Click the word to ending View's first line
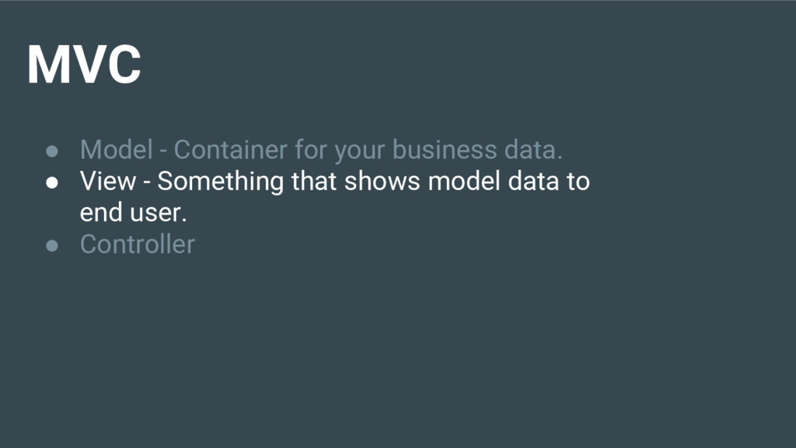Screen dimensions: 796x448 578,181
